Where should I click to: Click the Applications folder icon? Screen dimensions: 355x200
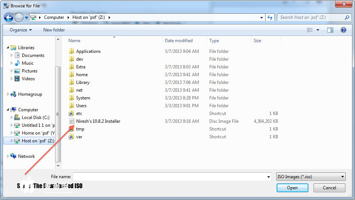click(x=72, y=51)
